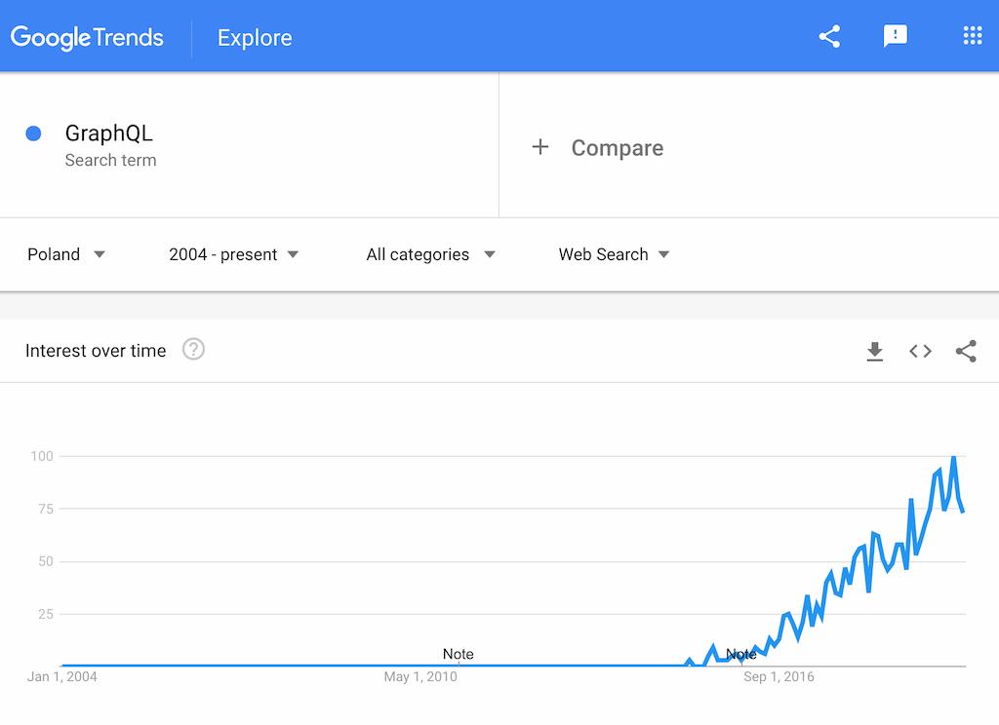Viewport: 999px width, 725px height.
Task: Click the Google Trends logo
Action: [87, 37]
